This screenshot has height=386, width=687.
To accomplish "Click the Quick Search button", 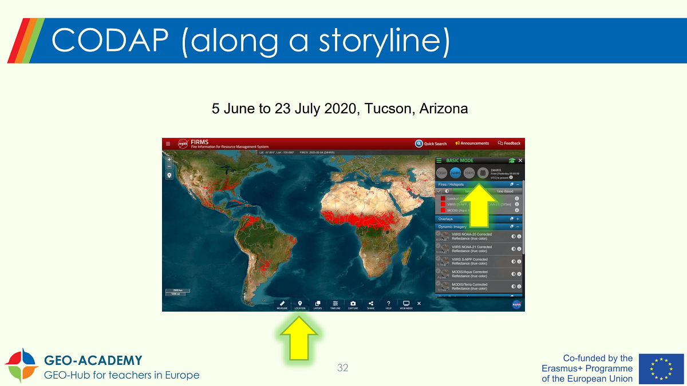I will click(431, 144).
